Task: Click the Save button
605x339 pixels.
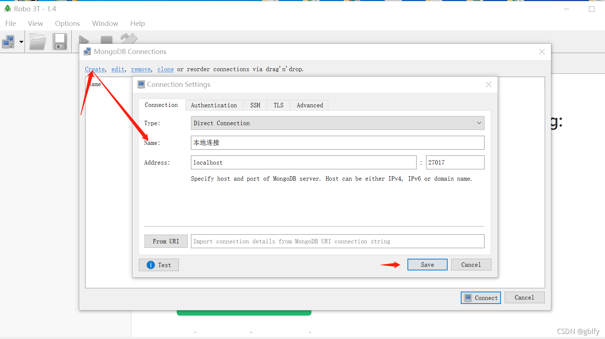Action: 427,265
